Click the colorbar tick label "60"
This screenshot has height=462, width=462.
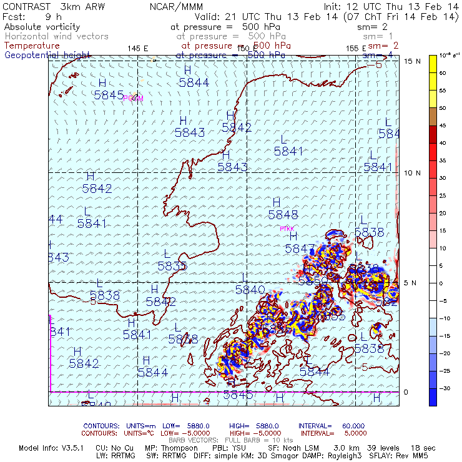pyautogui.click(x=443, y=73)
